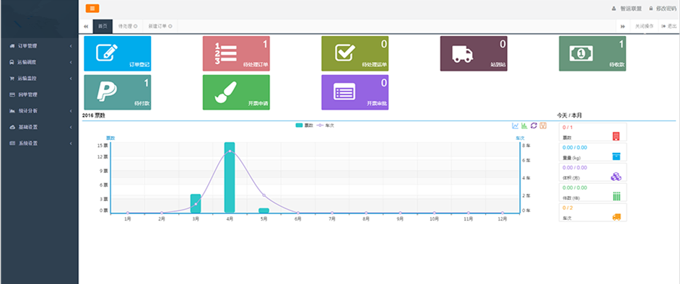Click the blue 重量 box icon

pyautogui.click(x=616, y=156)
